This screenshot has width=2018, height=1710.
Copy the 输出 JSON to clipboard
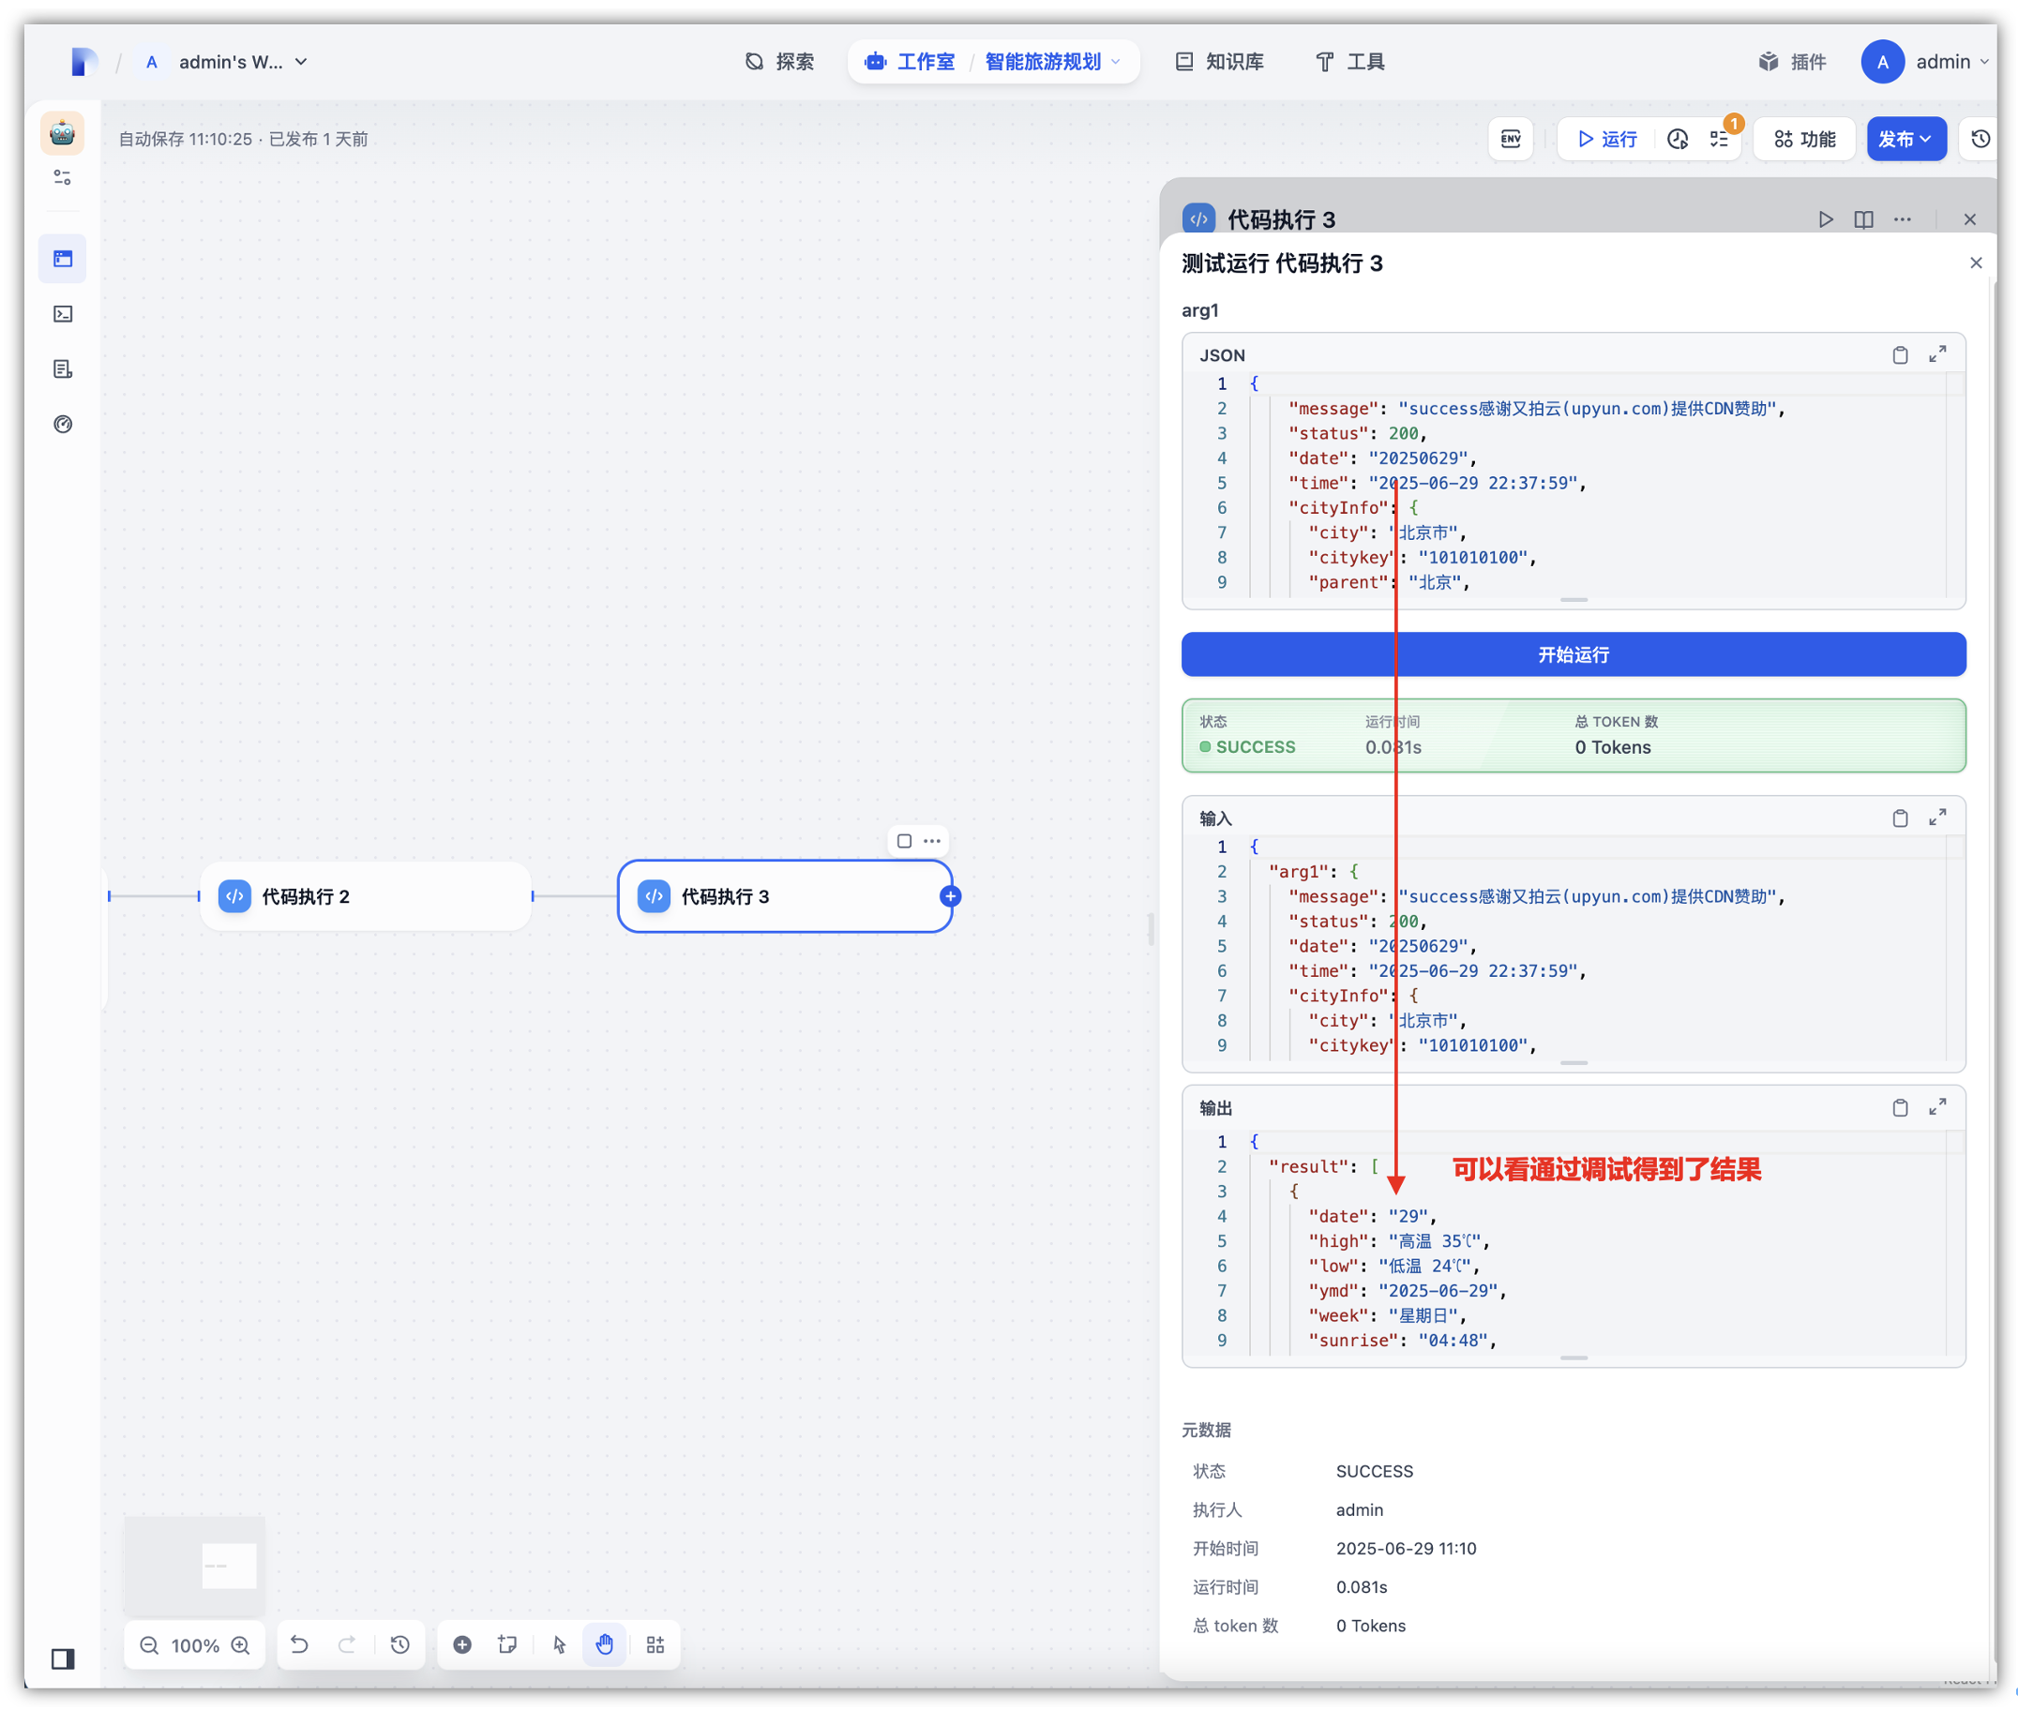pyautogui.click(x=1899, y=1107)
